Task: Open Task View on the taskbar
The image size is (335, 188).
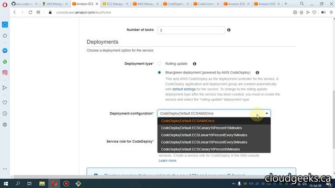Action: click(x=29, y=183)
